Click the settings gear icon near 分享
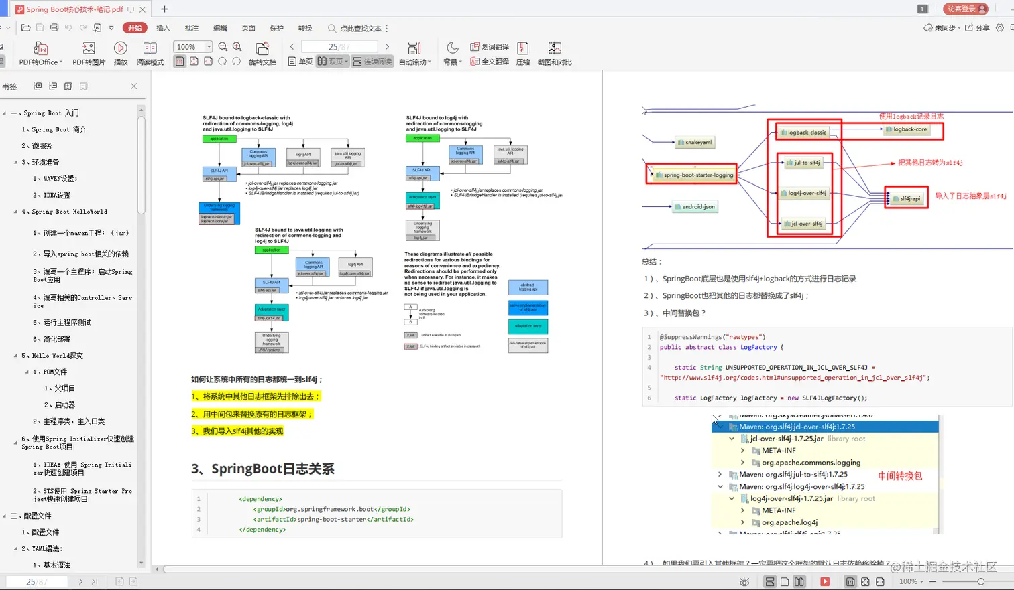 pos(1000,28)
